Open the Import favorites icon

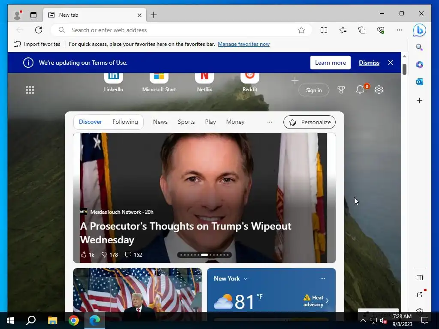click(x=17, y=44)
